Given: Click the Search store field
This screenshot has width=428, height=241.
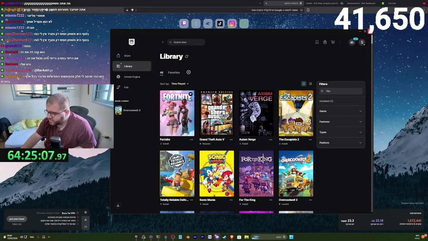Looking at the screenshot, I should point(186,42).
